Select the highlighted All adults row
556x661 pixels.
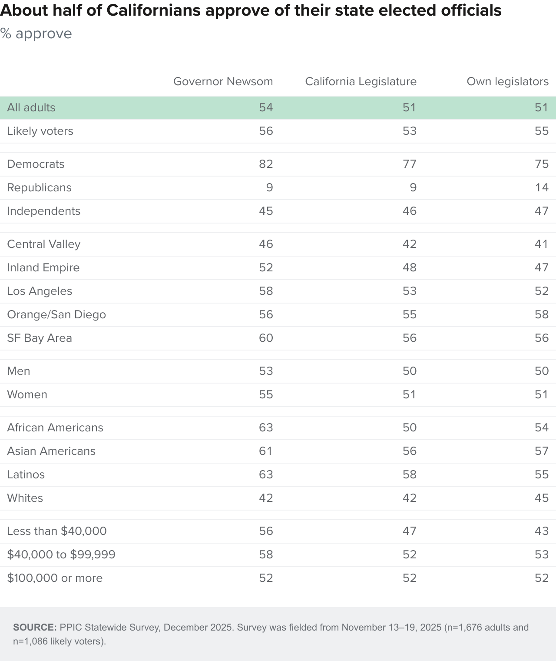coord(278,107)
